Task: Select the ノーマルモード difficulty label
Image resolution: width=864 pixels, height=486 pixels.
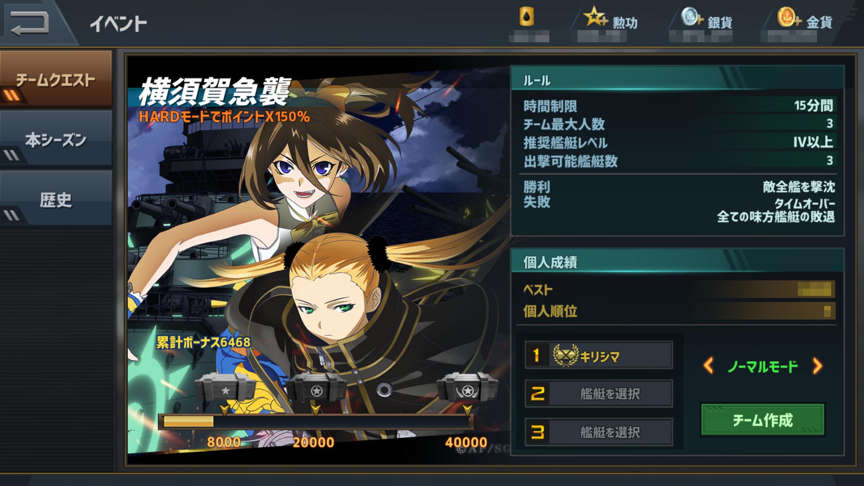Action: click(763, 366)
